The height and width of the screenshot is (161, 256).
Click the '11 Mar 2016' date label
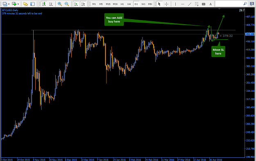click(168, 160)
